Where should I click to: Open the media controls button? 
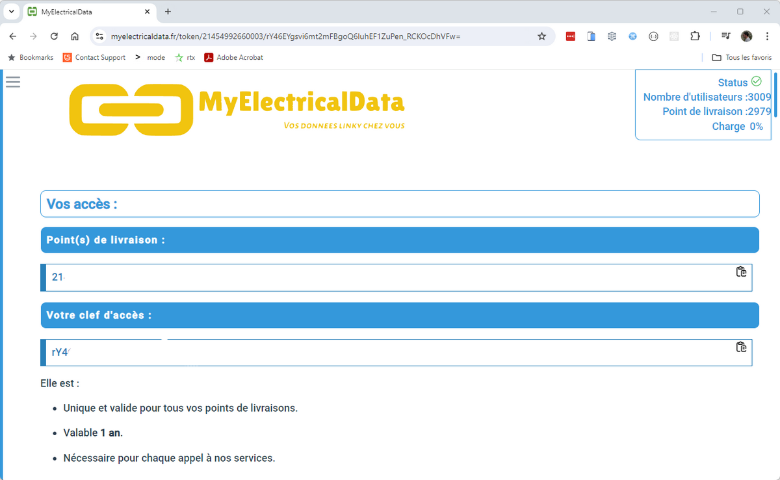726,36
